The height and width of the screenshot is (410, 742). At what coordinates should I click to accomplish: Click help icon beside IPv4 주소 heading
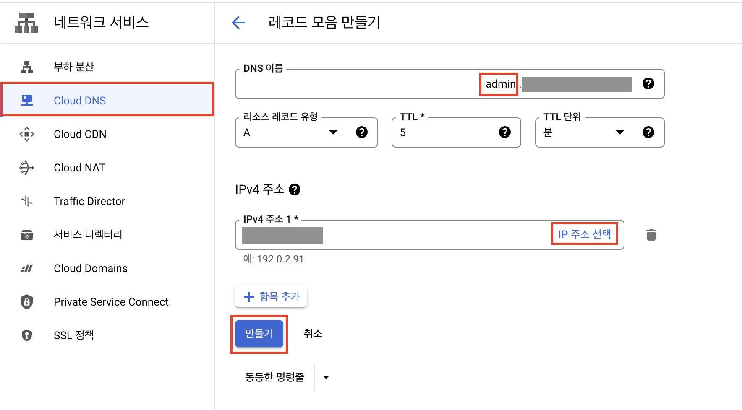295,190
